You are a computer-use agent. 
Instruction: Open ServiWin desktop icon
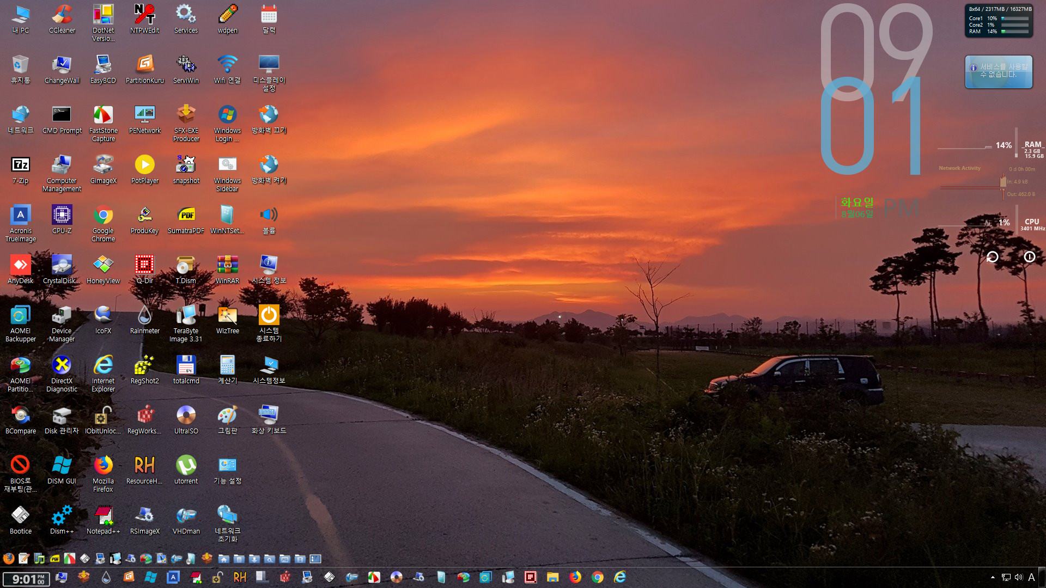click(x=186, y=69)
